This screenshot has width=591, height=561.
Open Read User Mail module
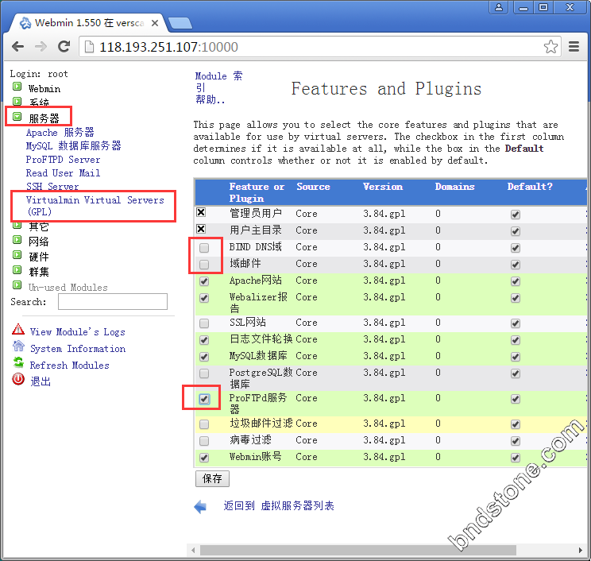(x=63, y=173)
